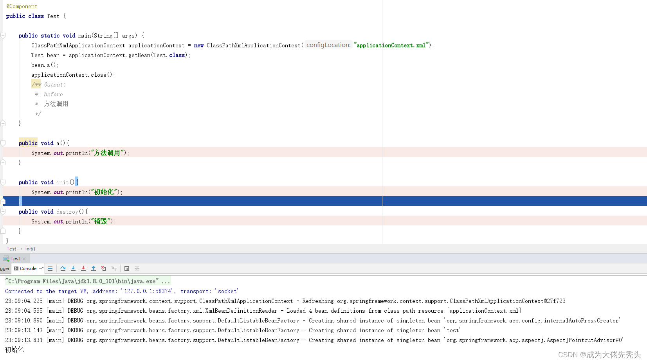Click the Step Out debugger icon
This screenshot has width=647, height=362.
point(94,268)
